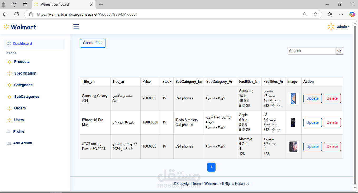Update the Samsung Galaxy A34 product
Screen dimensions: 358x193
313,98
